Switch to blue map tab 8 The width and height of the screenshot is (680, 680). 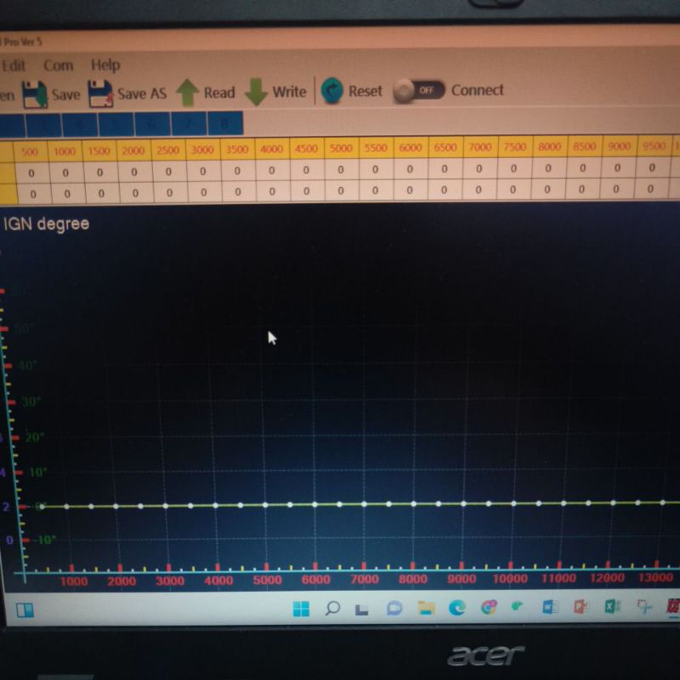coord(225,123)
